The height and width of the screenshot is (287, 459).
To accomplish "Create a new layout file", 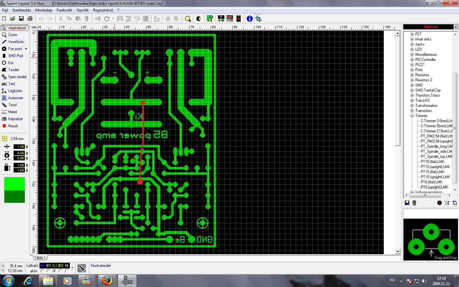I will [4, 18].
